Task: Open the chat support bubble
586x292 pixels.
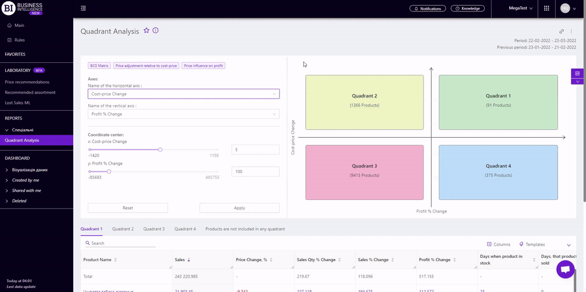Action: (565, 269)
